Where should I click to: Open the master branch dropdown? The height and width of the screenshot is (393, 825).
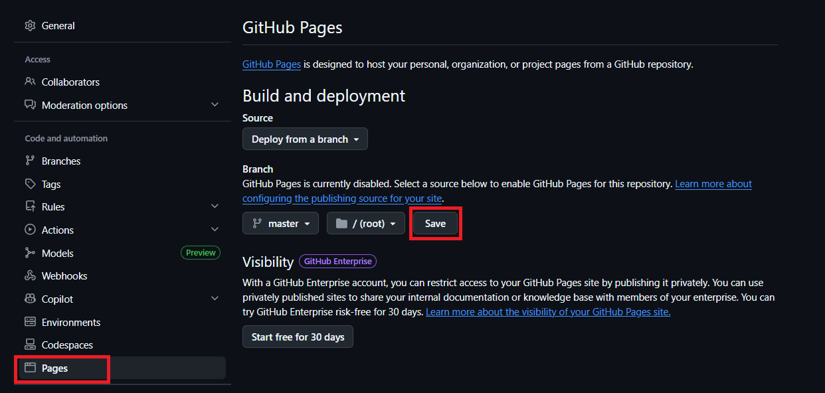(x=280, y=224)
